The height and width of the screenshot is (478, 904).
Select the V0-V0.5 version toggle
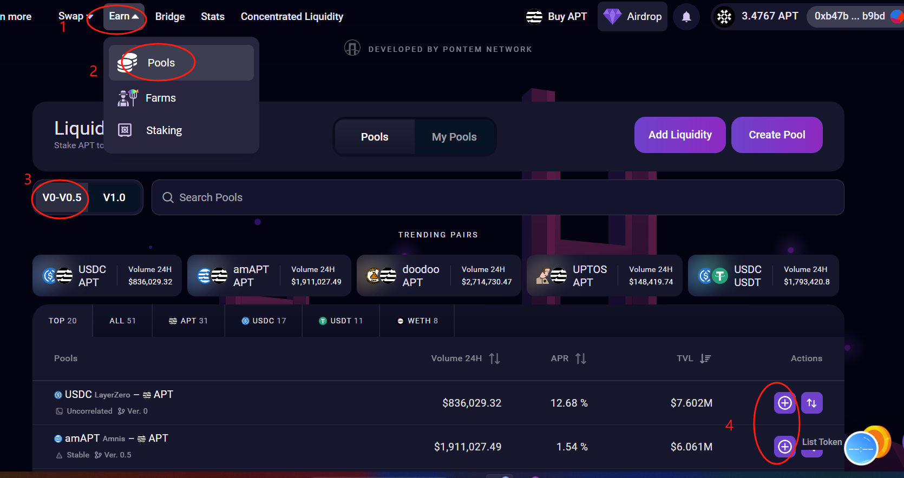click(x=62, y=197)
